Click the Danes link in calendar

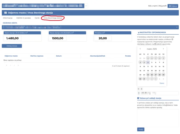pyautogui.click(x=162, y=83)
